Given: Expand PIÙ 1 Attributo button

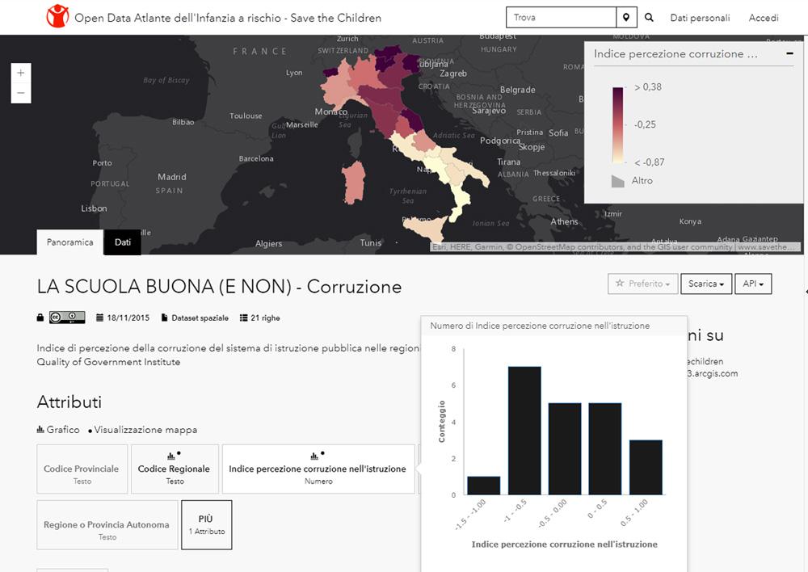Looking at the screenshot, I should click(x=207, y=524).
